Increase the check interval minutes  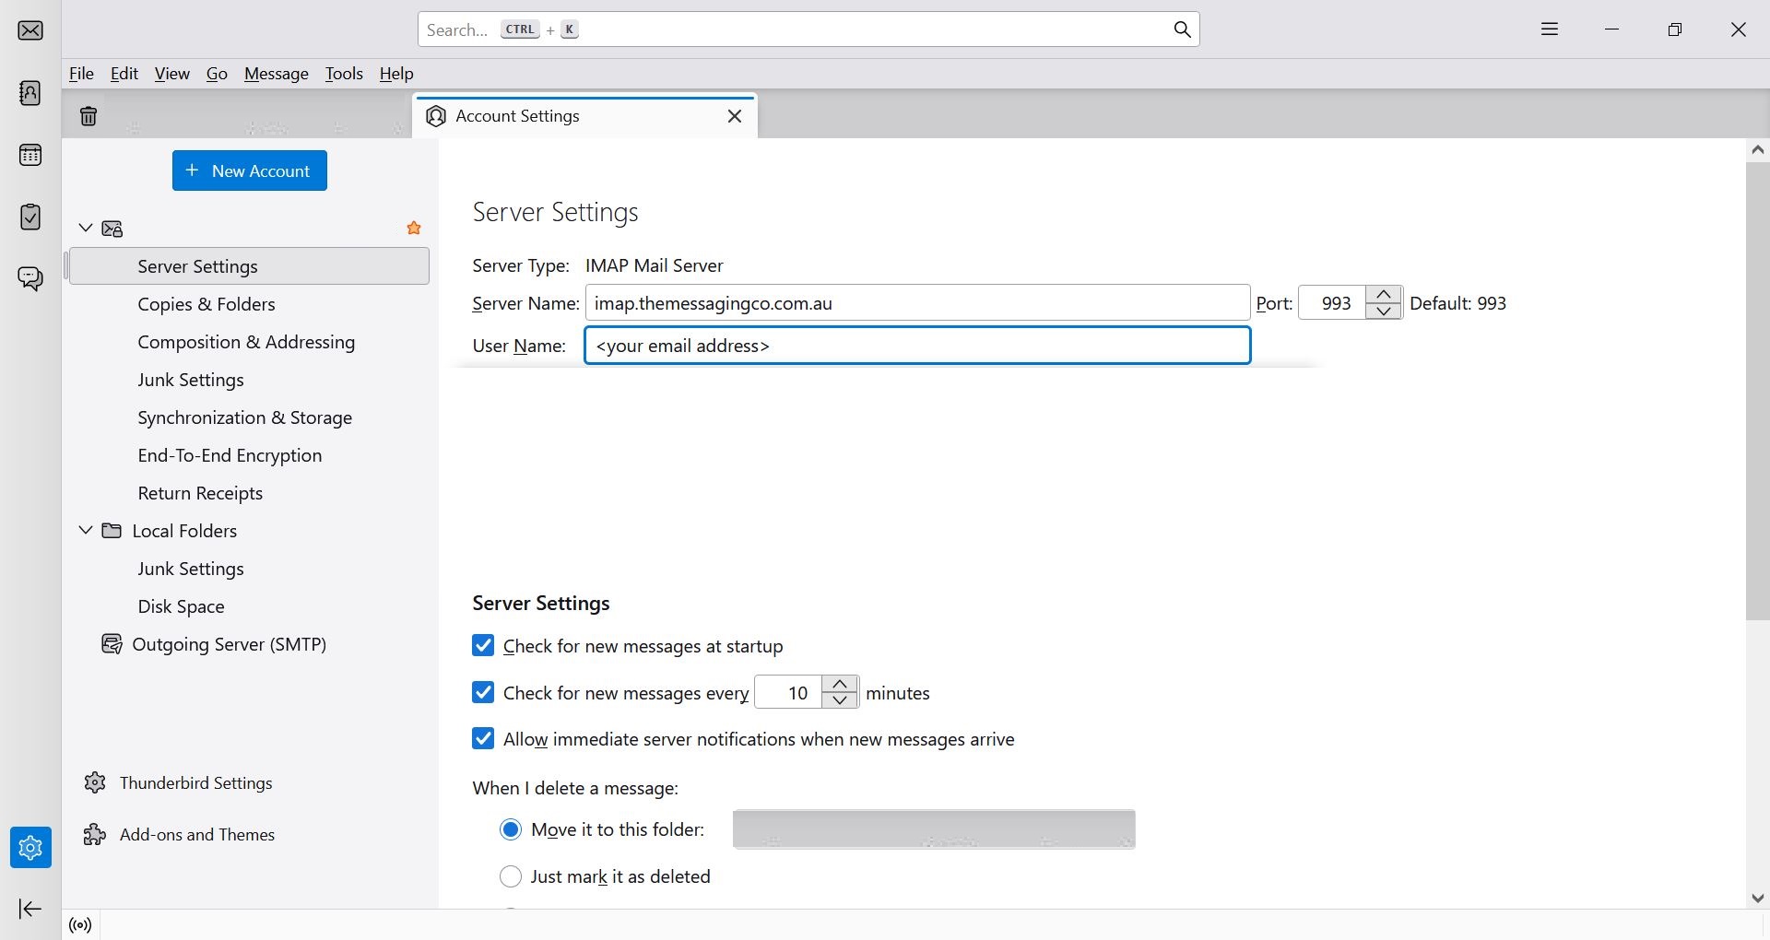[840, 684]
